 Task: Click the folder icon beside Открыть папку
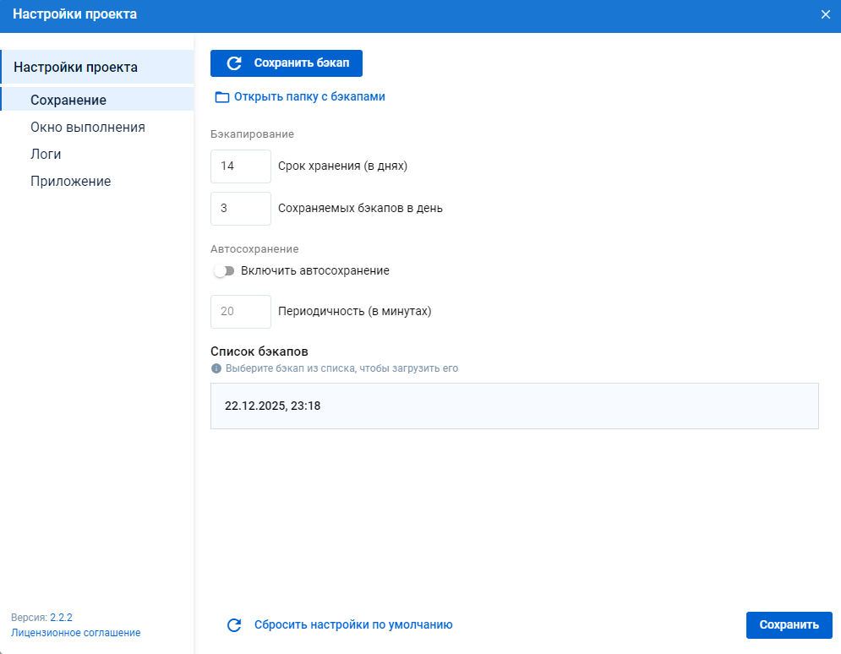click(222, 97)
